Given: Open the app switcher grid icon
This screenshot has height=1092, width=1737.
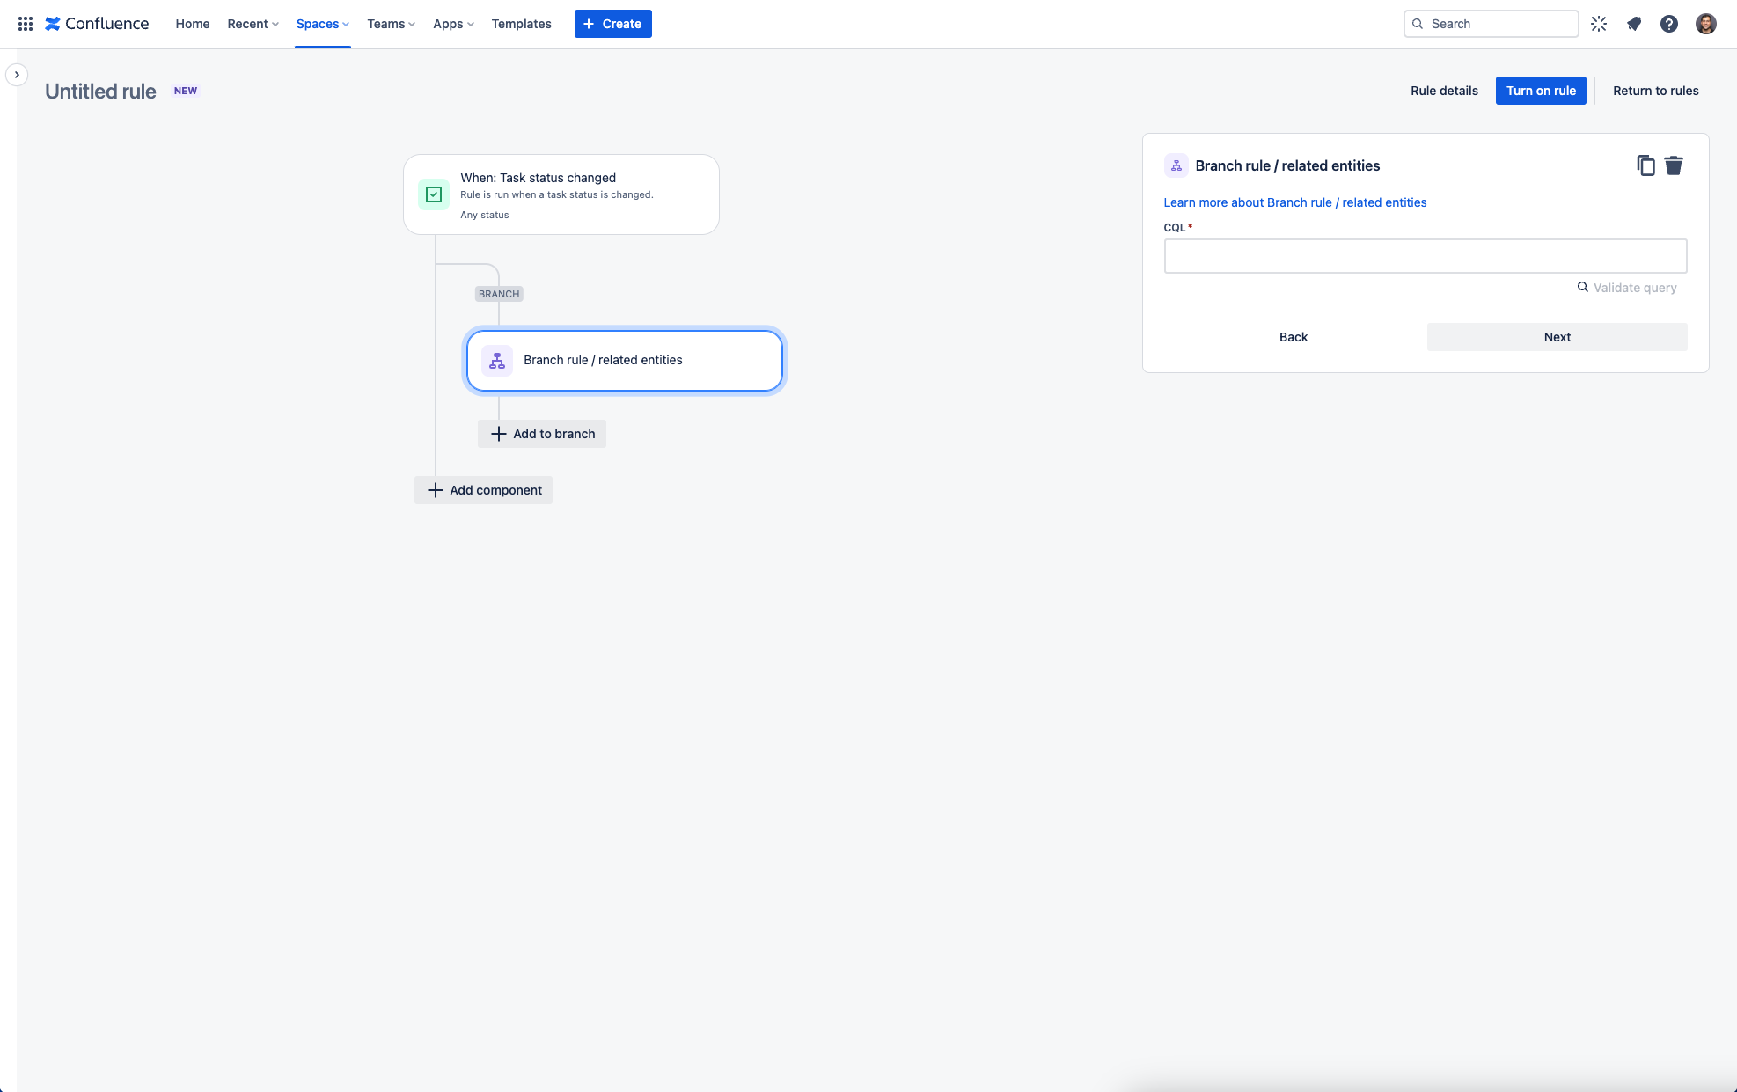Looking at the screenshot, I should [26, 24].
